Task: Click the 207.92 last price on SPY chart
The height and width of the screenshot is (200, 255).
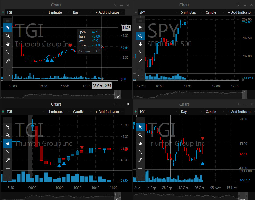Action: click(x=246, y=22)
